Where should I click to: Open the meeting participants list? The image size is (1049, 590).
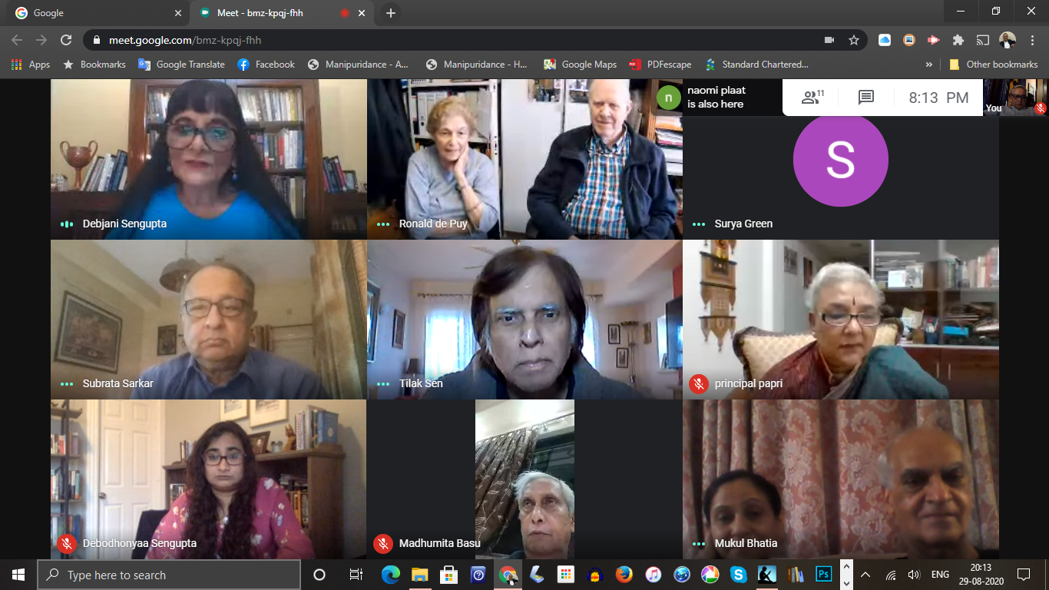[x=812, y=98]
